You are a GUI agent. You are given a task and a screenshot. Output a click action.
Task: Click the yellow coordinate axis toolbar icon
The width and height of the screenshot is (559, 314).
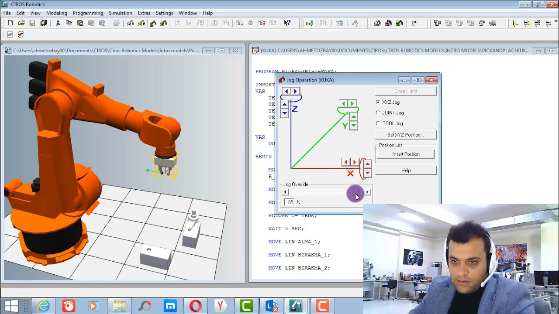tap(515, 23)
